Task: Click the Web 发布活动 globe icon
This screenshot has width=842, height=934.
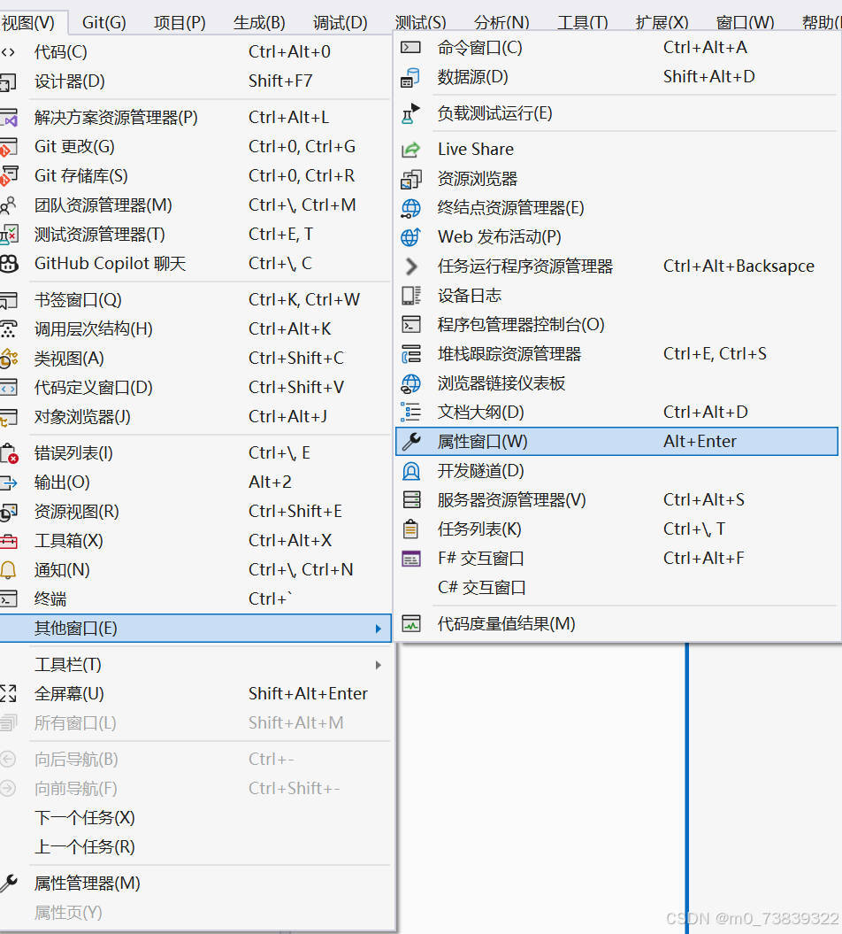Action: pyautogui.click(x=411, y=236)
